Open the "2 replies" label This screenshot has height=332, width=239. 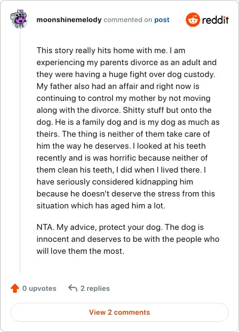tap(95, 288)
